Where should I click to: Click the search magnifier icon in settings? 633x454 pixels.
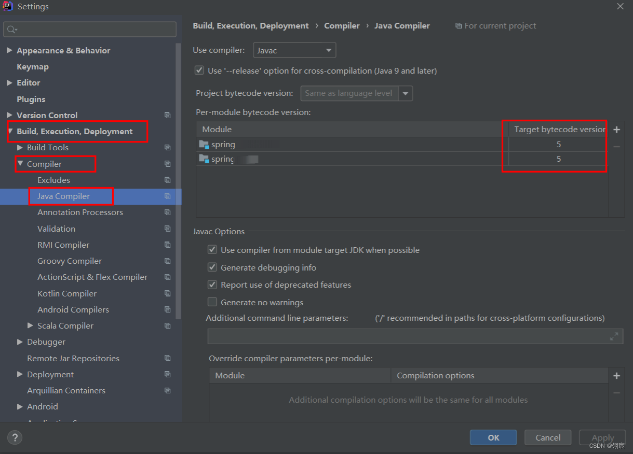click(x=11, y=30)
